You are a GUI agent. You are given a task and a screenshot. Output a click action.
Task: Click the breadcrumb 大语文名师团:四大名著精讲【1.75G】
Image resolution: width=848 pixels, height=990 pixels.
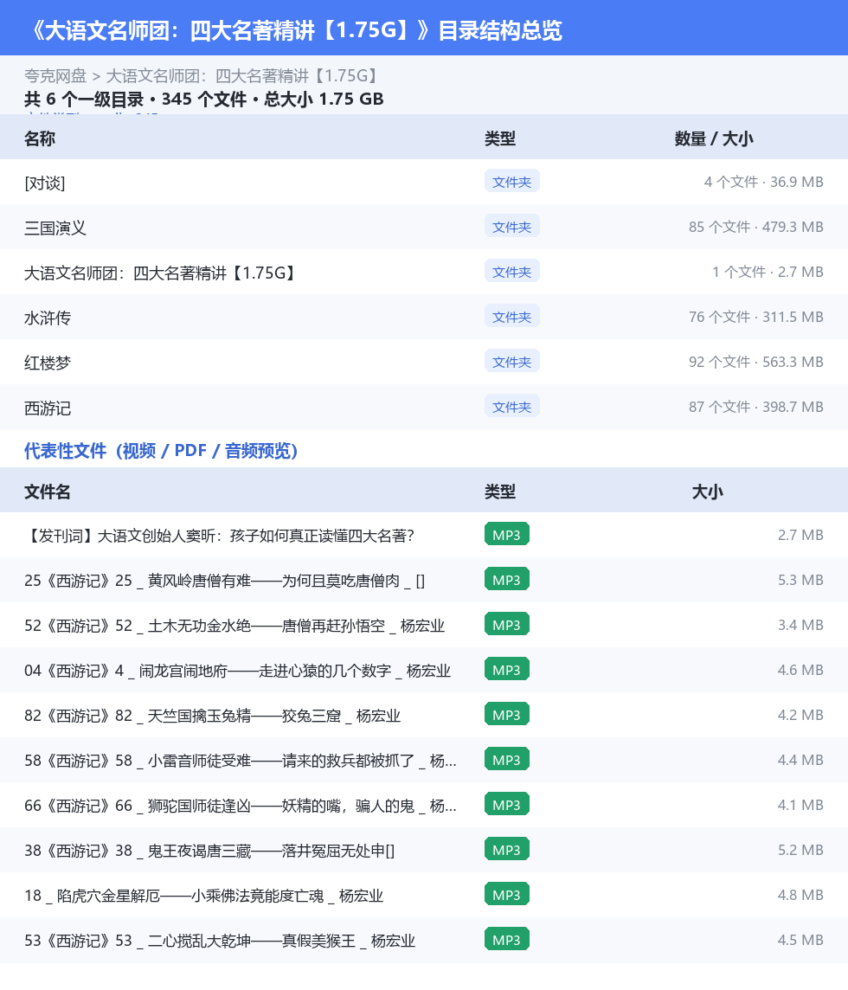pyautogui.click(x=244, y=76)
